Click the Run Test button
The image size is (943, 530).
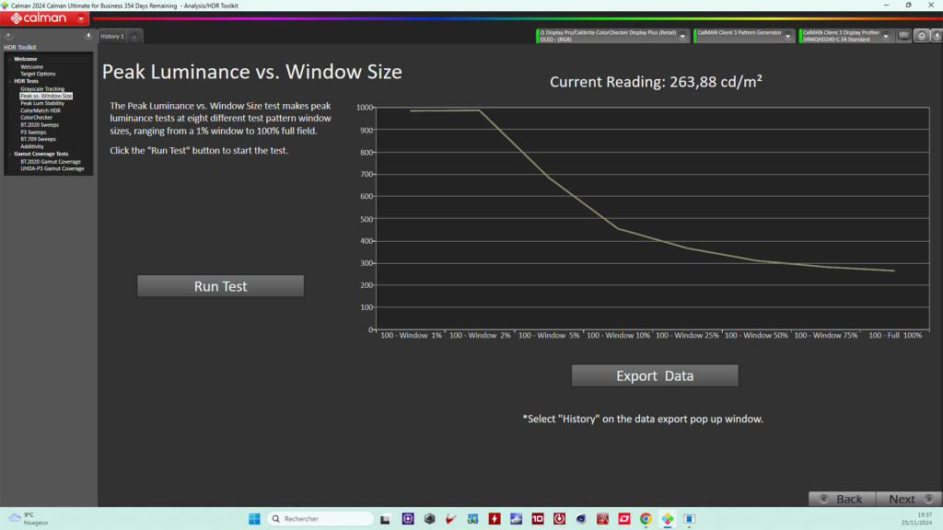tap(221, 286)
